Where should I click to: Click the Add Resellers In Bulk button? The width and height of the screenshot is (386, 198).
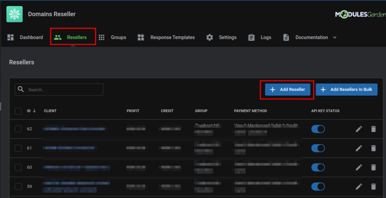click(x=347, y=89)
